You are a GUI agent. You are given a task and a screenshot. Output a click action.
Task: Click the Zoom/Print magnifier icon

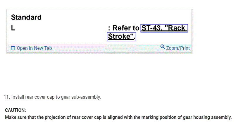coord(163,47)
